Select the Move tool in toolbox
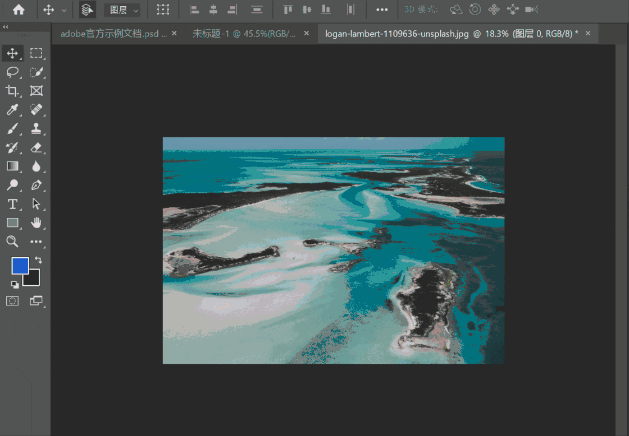 [12, 53]
